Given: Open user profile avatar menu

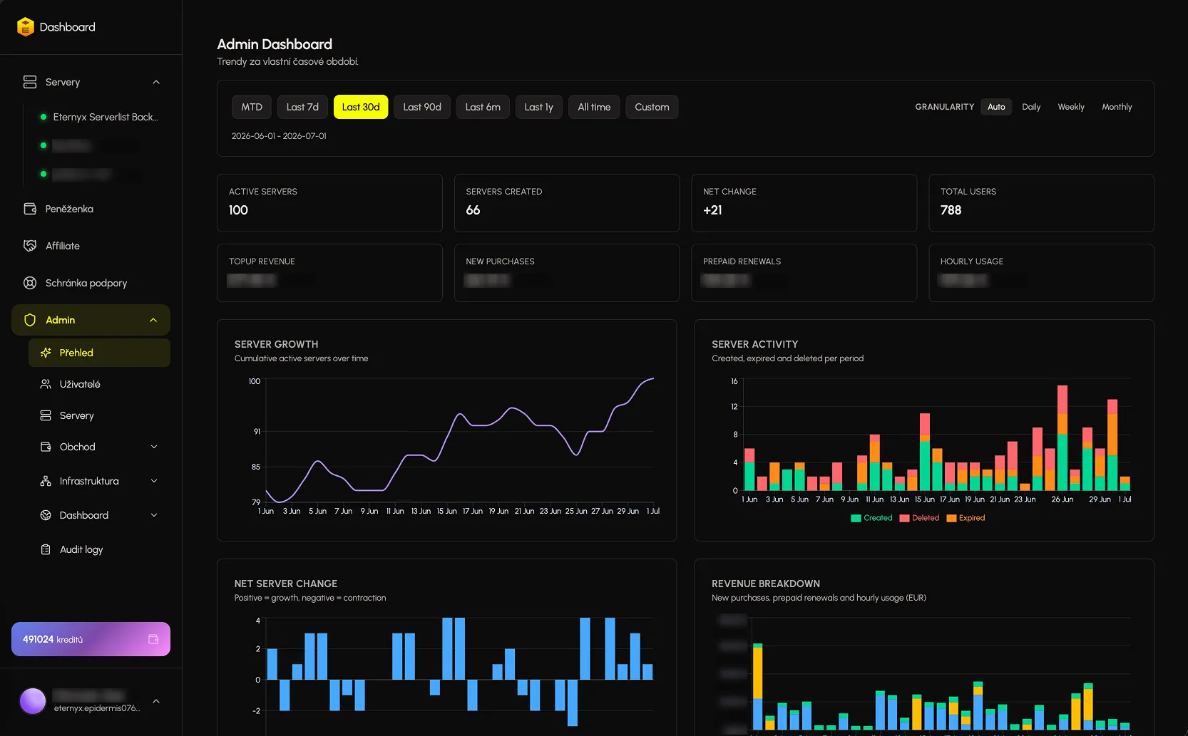Looking at the screenshot, I should pyautogui.click(x=33, y=701).
